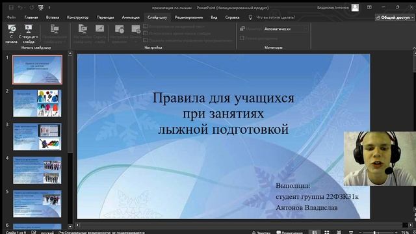The image size is (416, 234).
Task: Toggle third dimmed checkbox in Настройка
Action: point(146,40)
